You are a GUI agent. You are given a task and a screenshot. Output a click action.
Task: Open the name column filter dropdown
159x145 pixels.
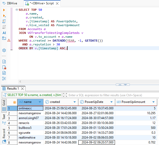[40, 102]
